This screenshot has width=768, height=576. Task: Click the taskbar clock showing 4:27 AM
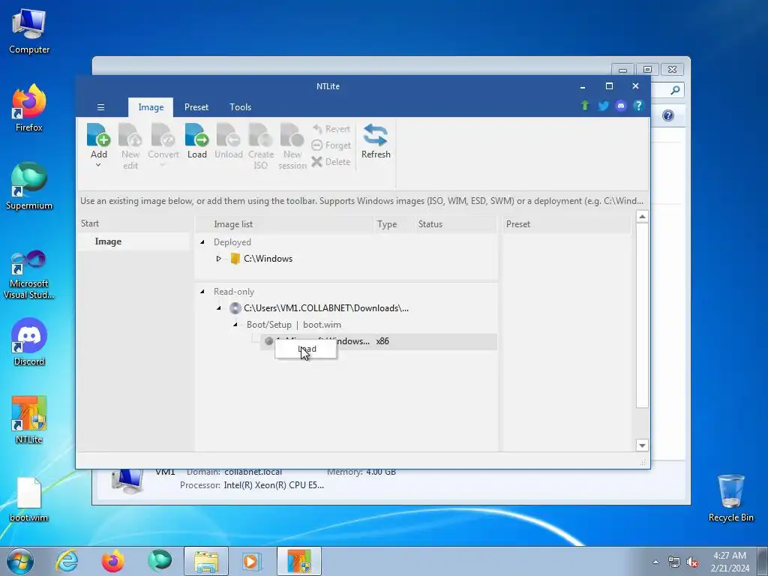[x=730, y=562]
